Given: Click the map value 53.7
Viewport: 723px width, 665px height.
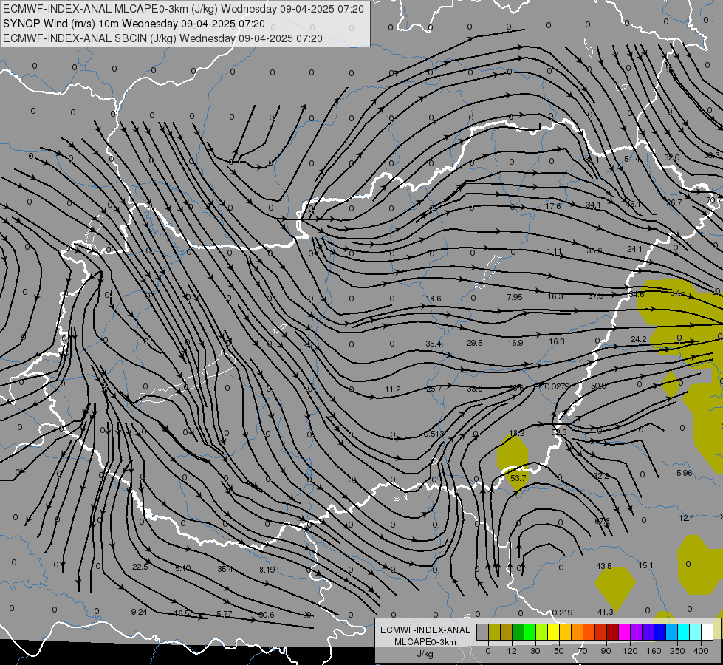Looking at the screenshot, I should (x=518, y=478).
